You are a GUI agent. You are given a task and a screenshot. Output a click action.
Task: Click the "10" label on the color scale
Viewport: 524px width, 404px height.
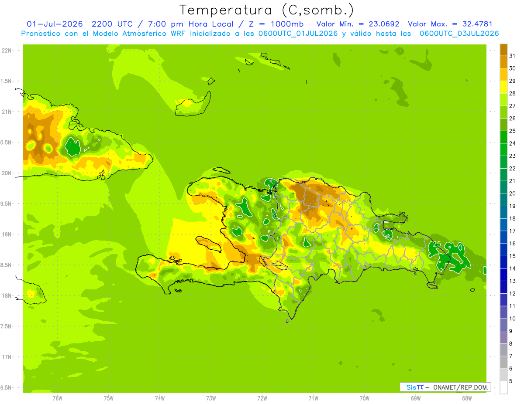[x=512, y=319]
